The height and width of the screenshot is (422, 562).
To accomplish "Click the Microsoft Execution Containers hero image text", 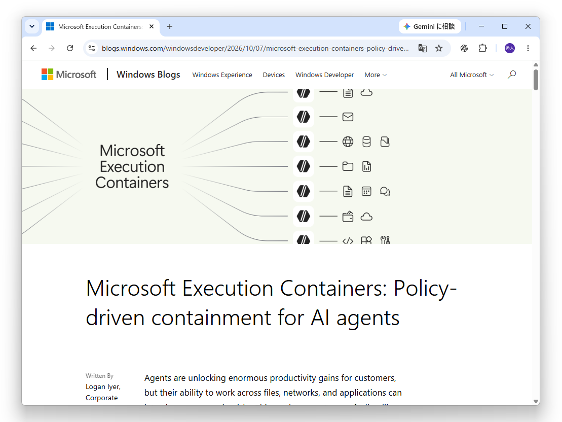I will point(132,166).
